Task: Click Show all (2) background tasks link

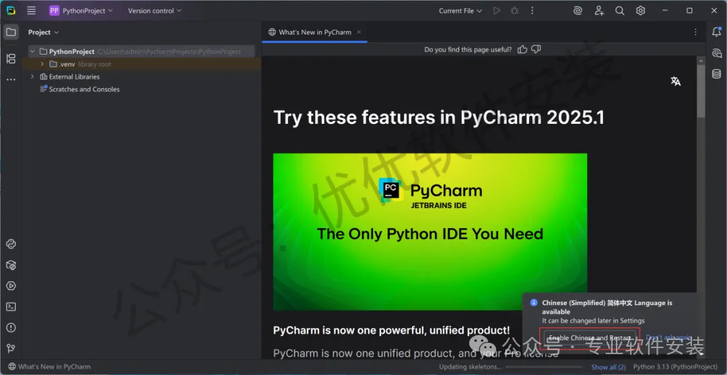Action: (x=609, y=367)
